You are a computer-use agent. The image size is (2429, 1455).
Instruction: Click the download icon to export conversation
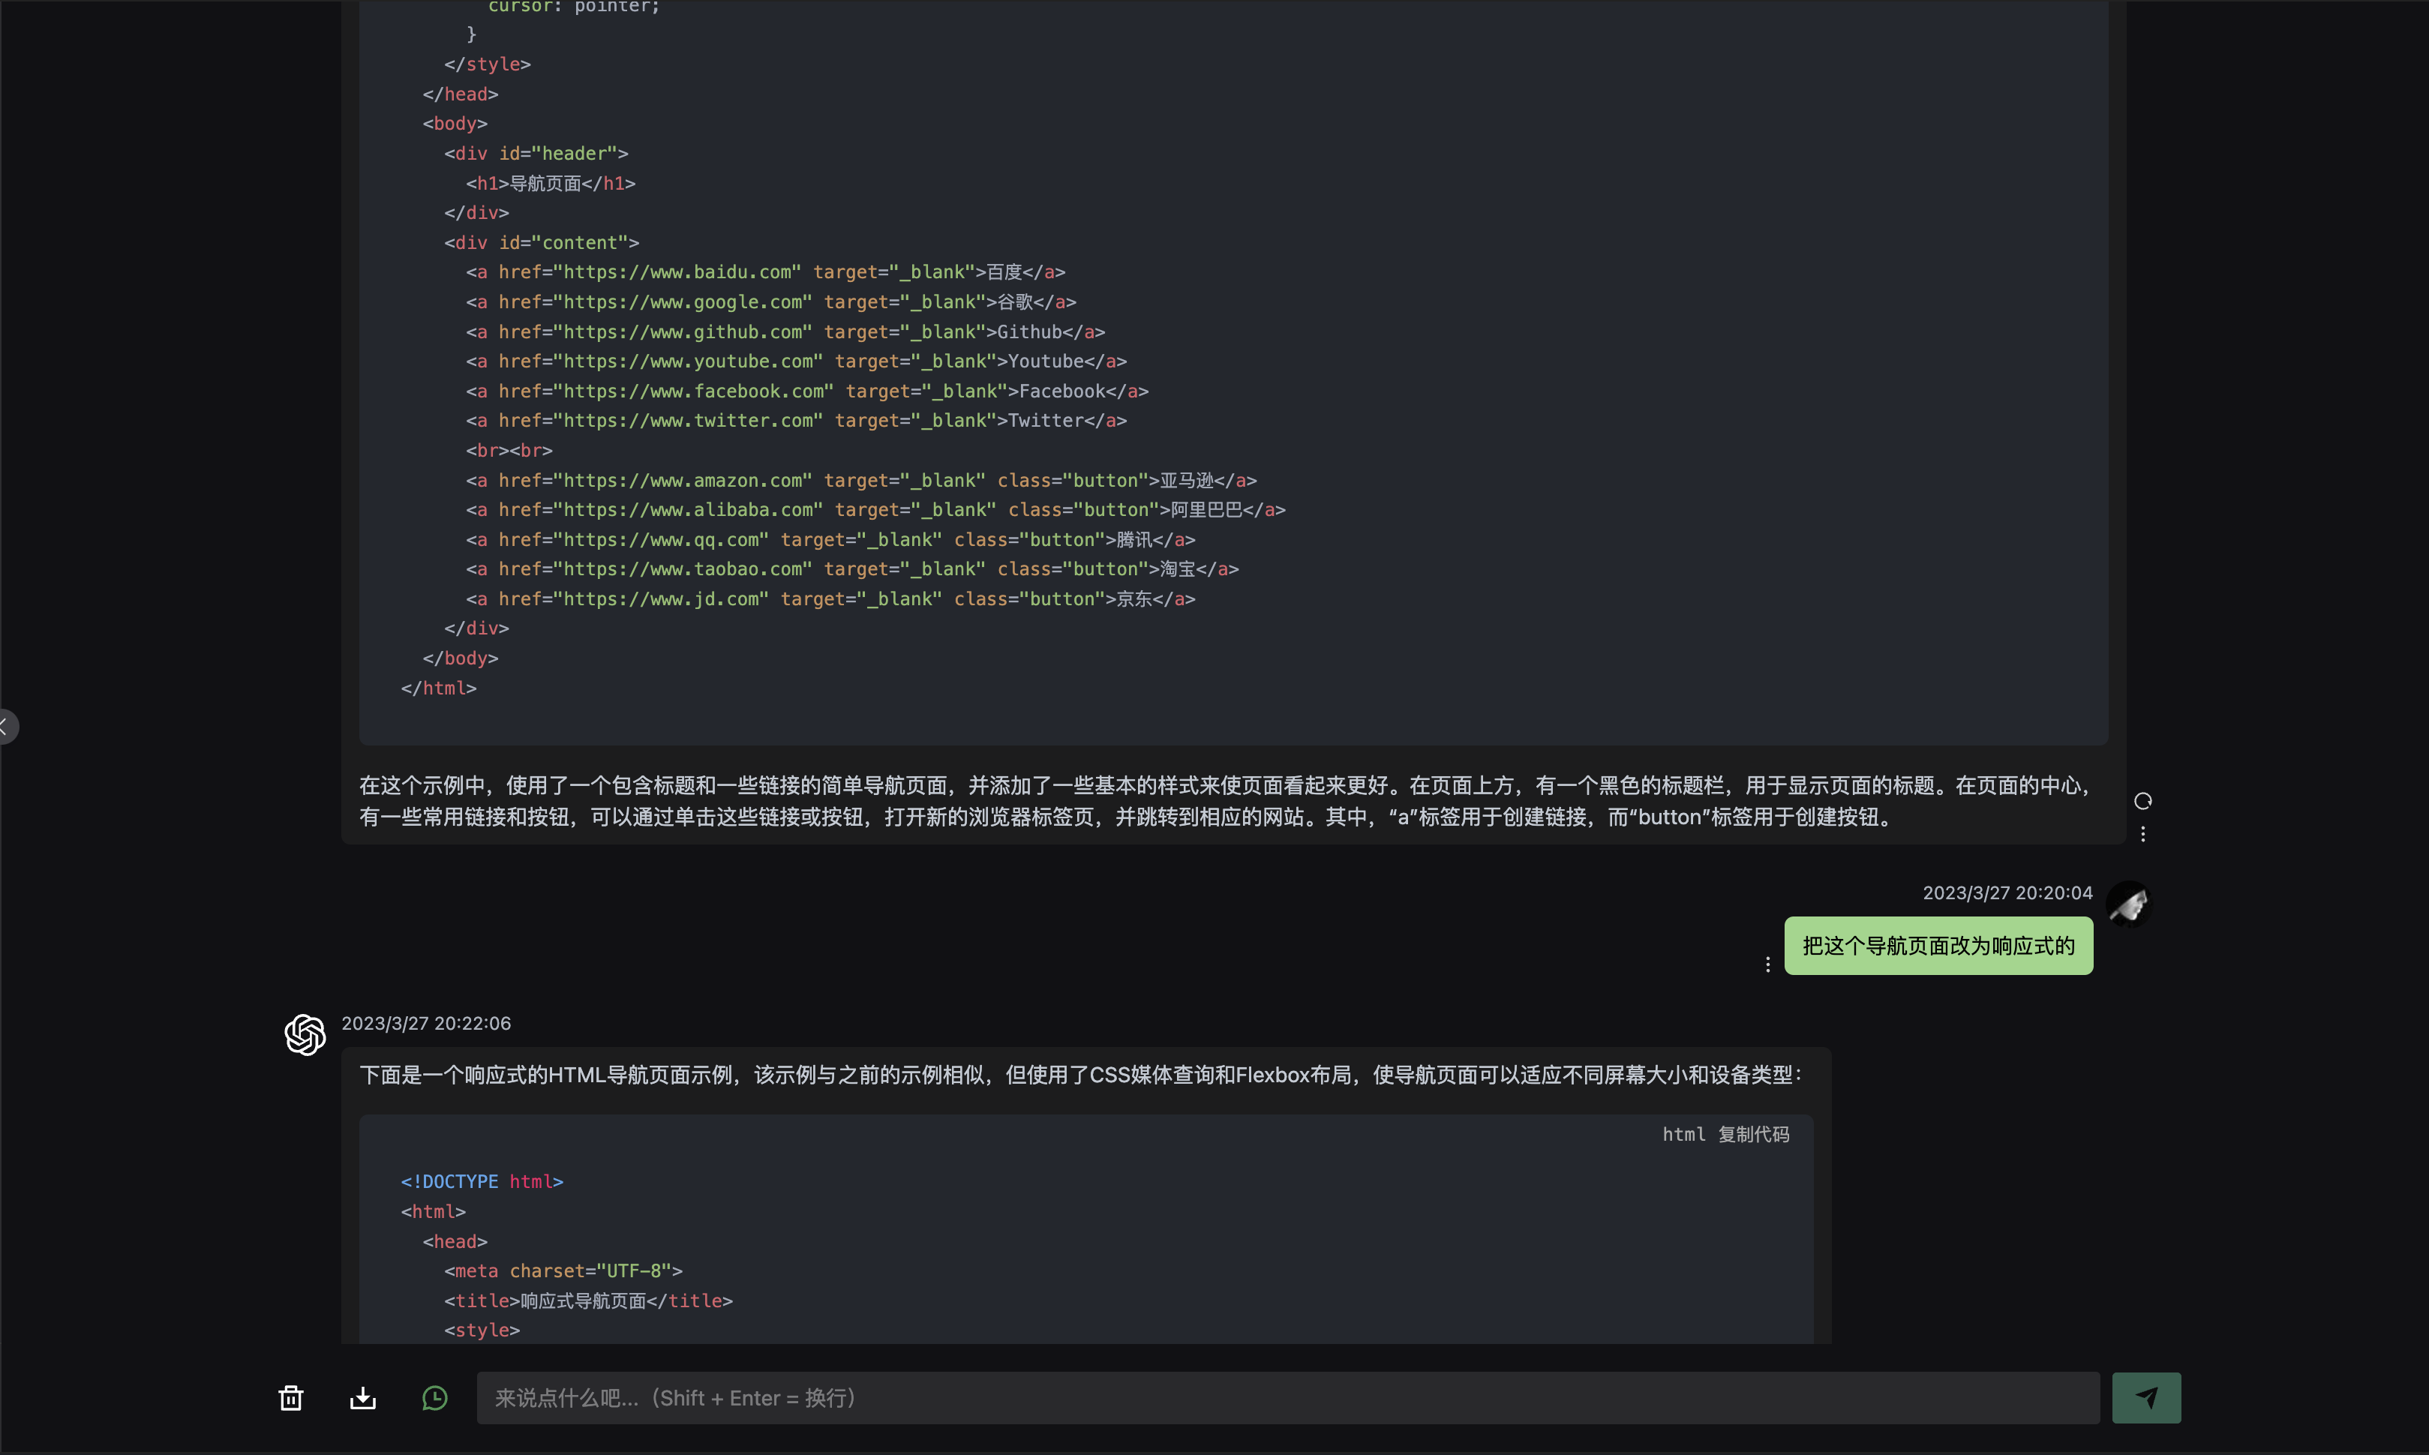[363, 1398]
